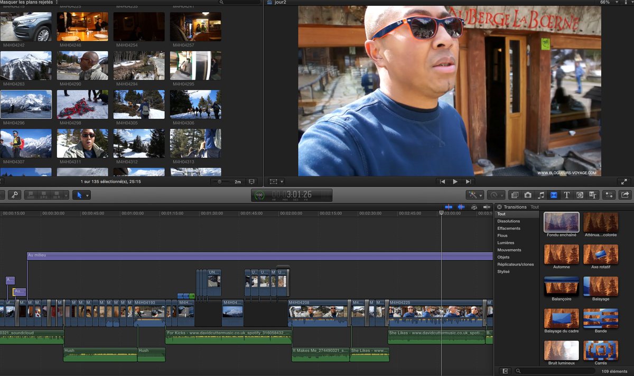Show the Effects browser icon
Image resolution: width=634 pixels, height=376 pixels.
515,195
